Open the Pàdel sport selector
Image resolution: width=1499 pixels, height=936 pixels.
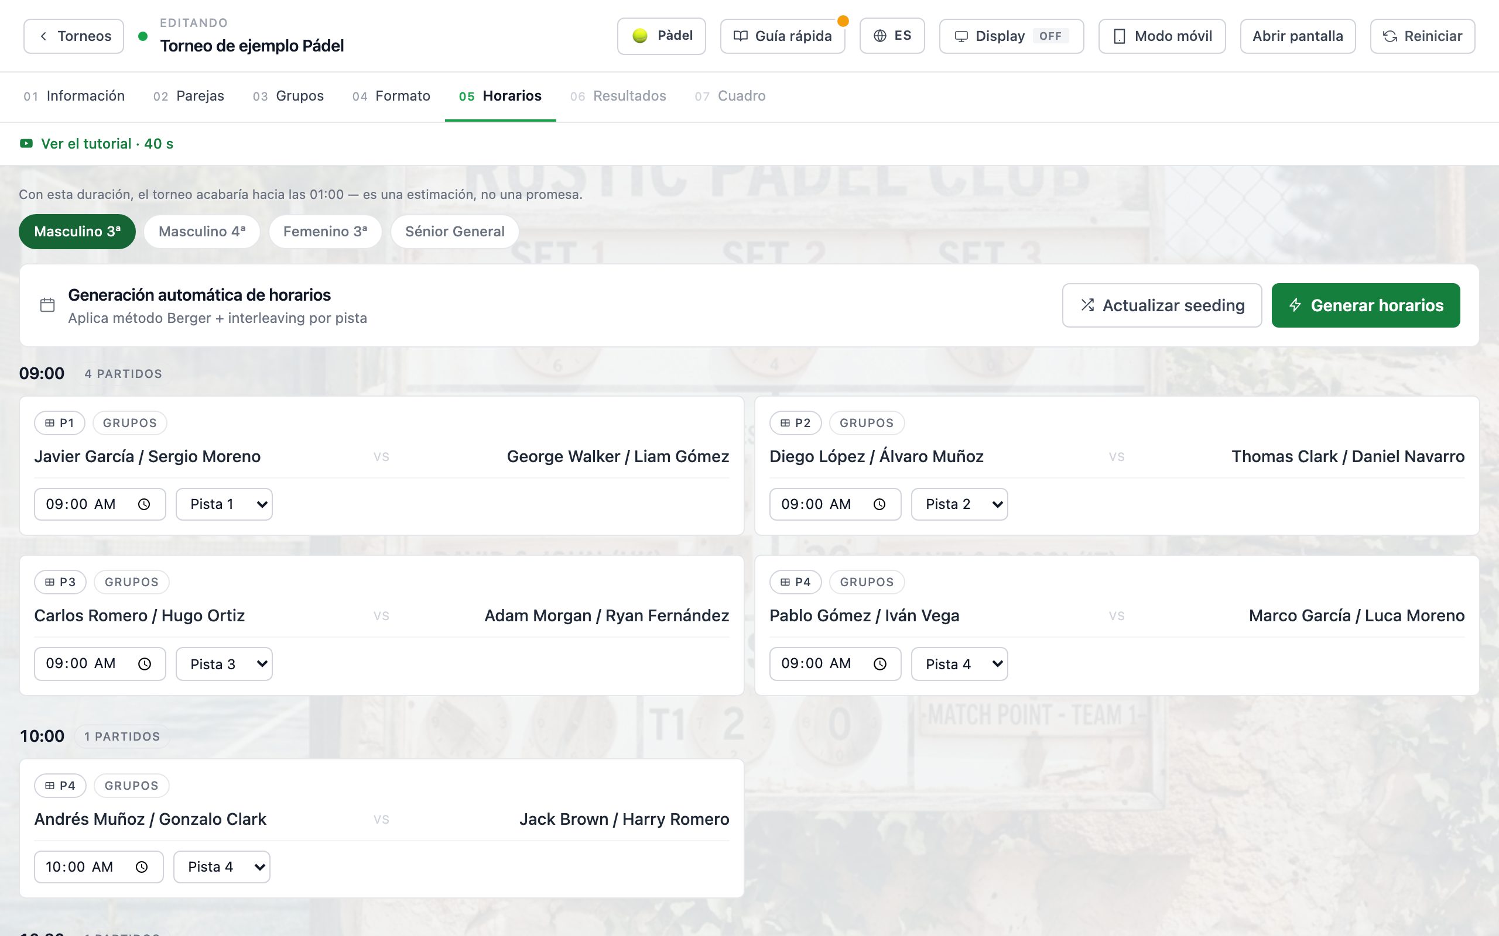pos(662,36)
